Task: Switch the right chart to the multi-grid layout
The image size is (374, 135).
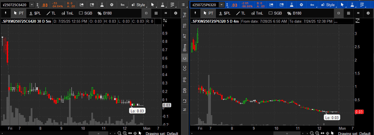Action: tap(348, 13)
